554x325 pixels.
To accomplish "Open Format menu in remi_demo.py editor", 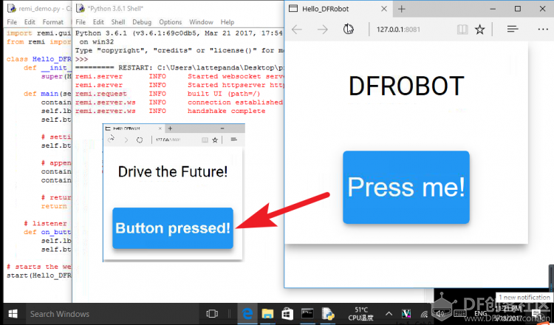I will click(x=52, y=22).
